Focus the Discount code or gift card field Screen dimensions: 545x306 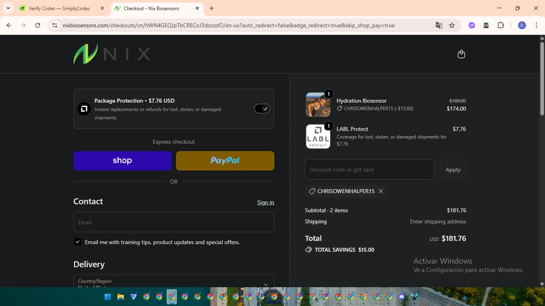[370, 170]
